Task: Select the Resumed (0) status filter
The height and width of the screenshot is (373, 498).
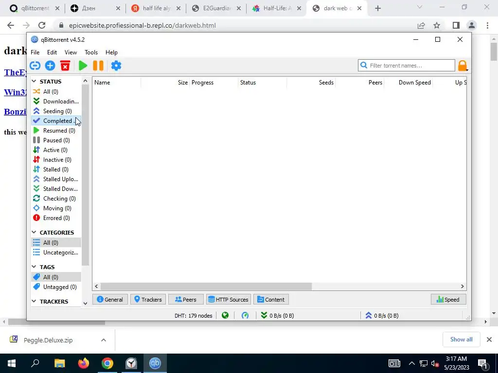Action: (56, 131)
